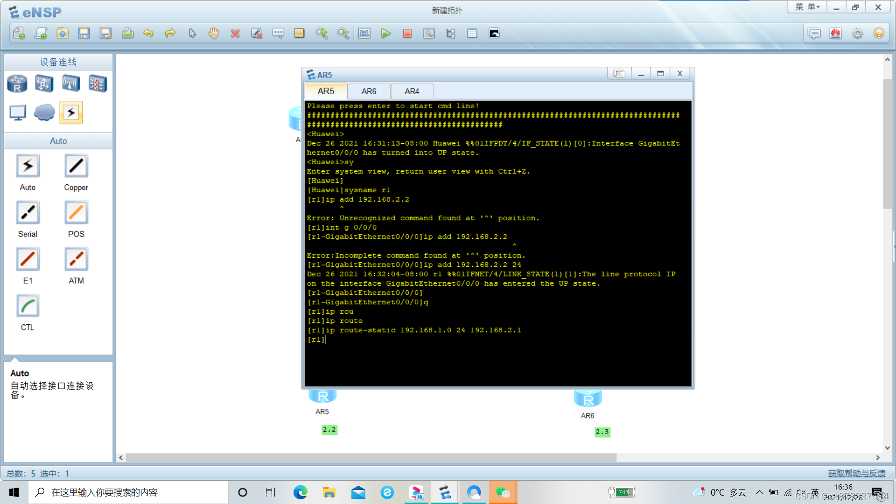Click the text note toolbar icon
The image size is (896, 504).
click(x=278, y=33)
